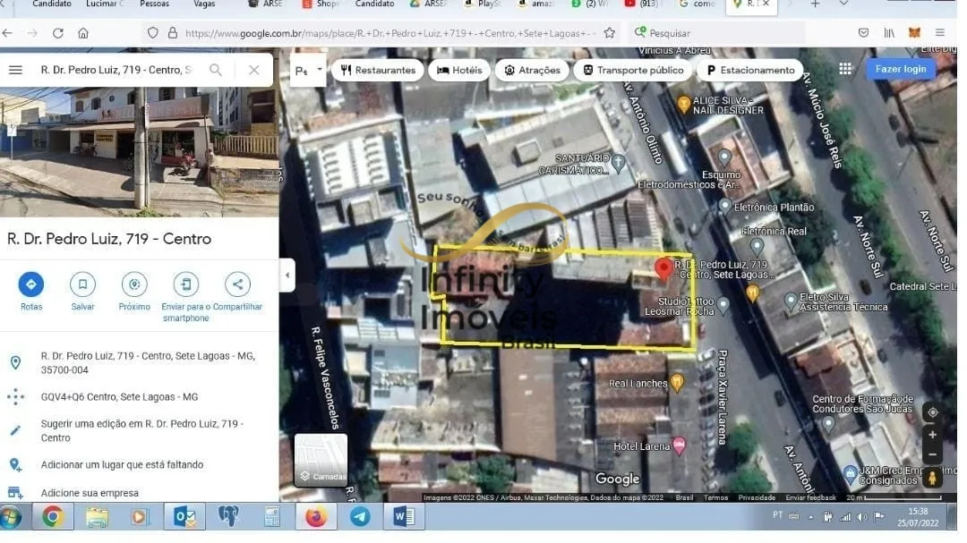Click the Eletrônica Plantão marker
This screenshot has height=543, width=967.
pyautogui.click(x=725, y=205)
